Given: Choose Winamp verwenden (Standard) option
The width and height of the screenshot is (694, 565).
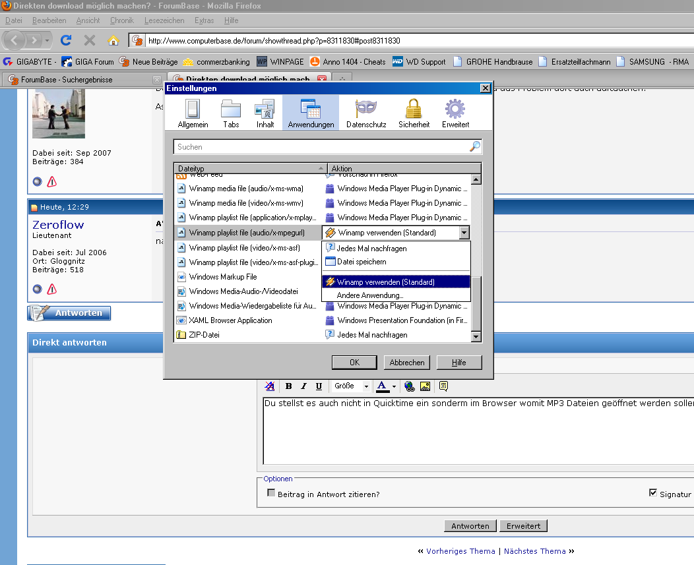Looking at the screenshot, I should click(x=396, y=282).
